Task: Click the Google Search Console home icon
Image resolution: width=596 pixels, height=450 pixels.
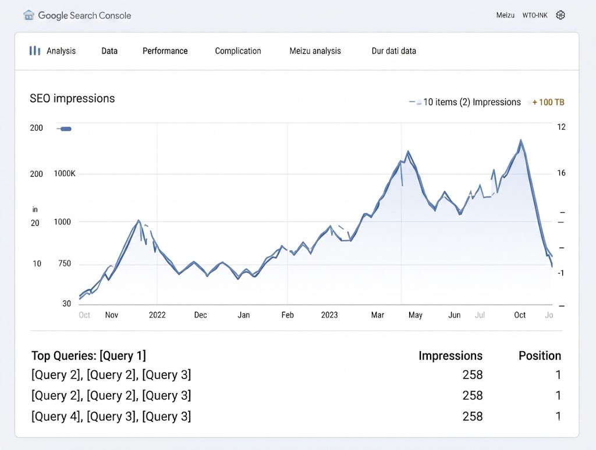Action: (x=29, y=15)
